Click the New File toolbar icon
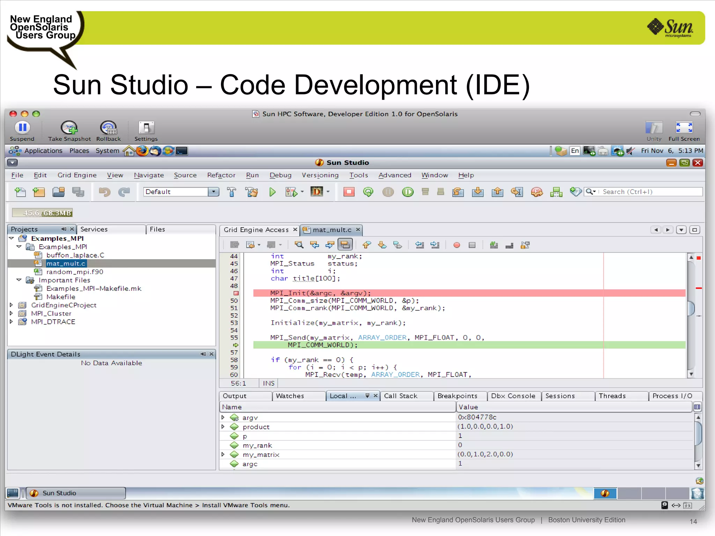Viewport: 715px width, 536px height. [x=20, y=192]
